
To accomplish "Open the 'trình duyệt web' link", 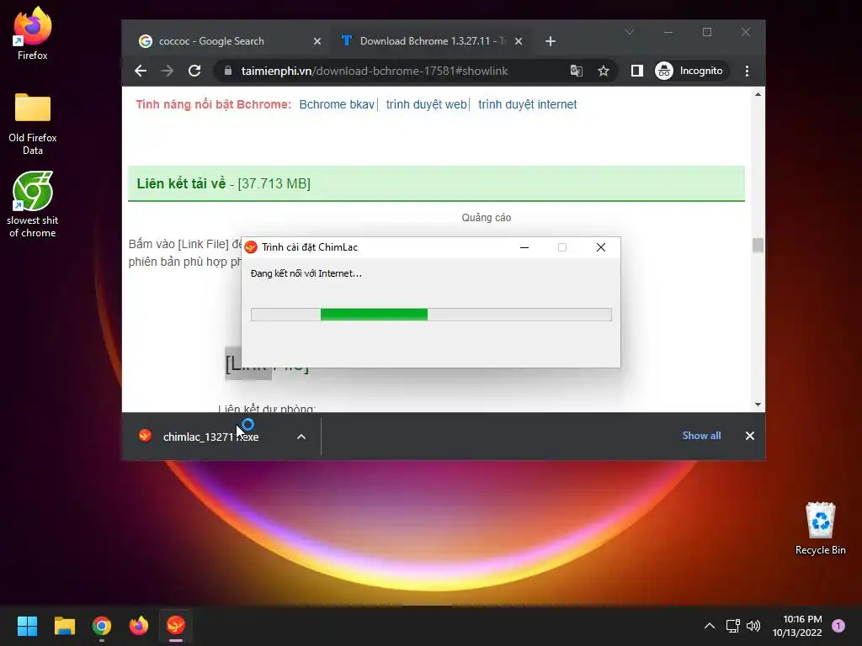I will click(426, 104).
